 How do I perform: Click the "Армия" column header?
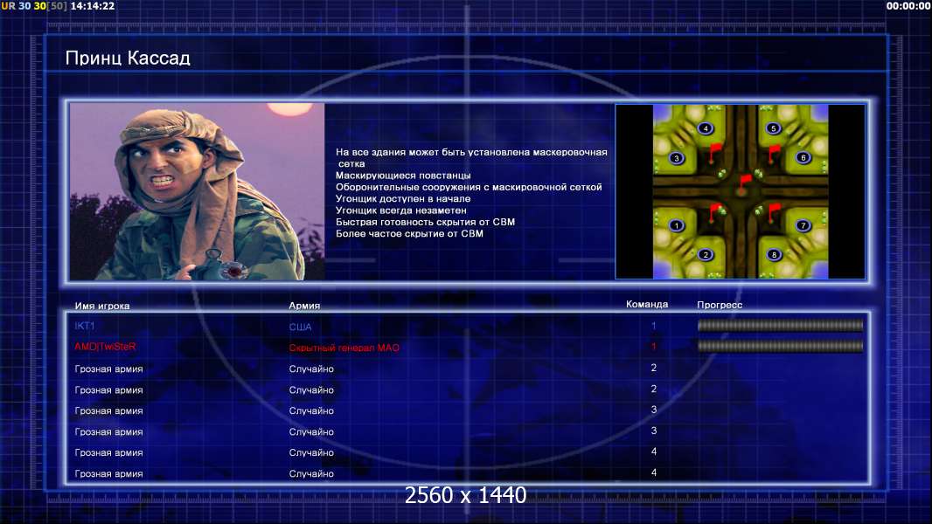tap(304, 306)
